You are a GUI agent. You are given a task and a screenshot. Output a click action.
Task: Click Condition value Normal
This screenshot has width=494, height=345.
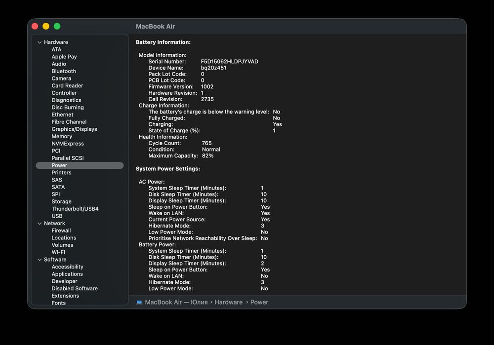[211, 150]
